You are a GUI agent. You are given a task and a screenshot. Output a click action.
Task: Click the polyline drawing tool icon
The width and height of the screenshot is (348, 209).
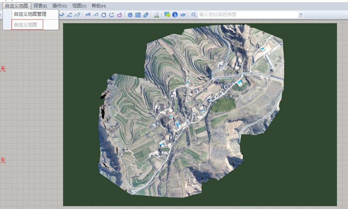[62, 15]
